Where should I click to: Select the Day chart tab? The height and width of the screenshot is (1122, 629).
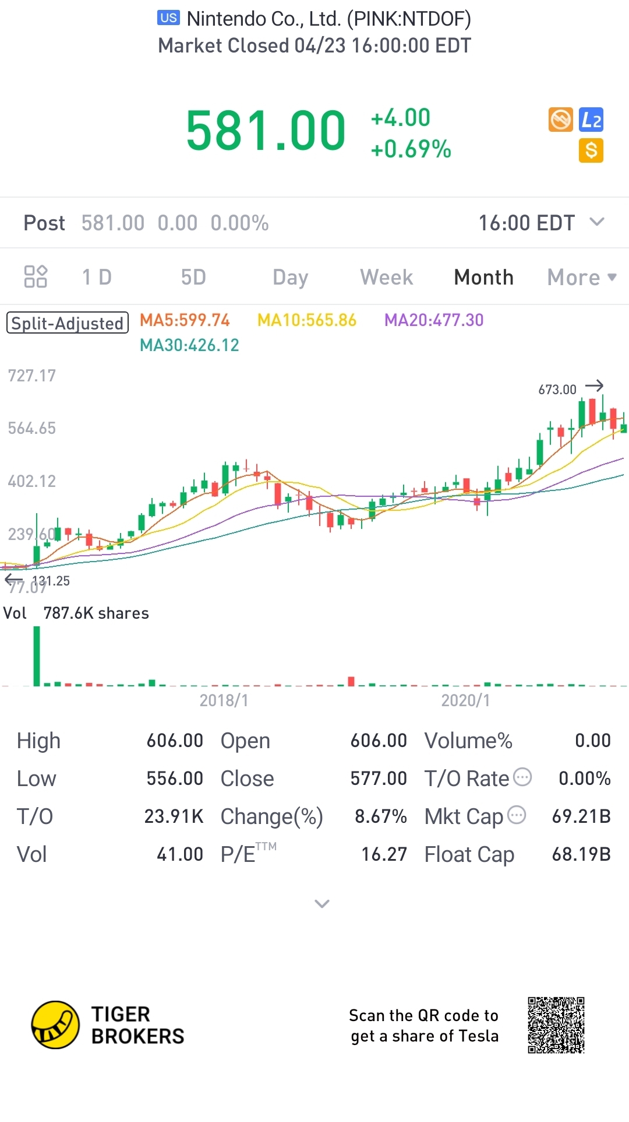coord(290,278)
